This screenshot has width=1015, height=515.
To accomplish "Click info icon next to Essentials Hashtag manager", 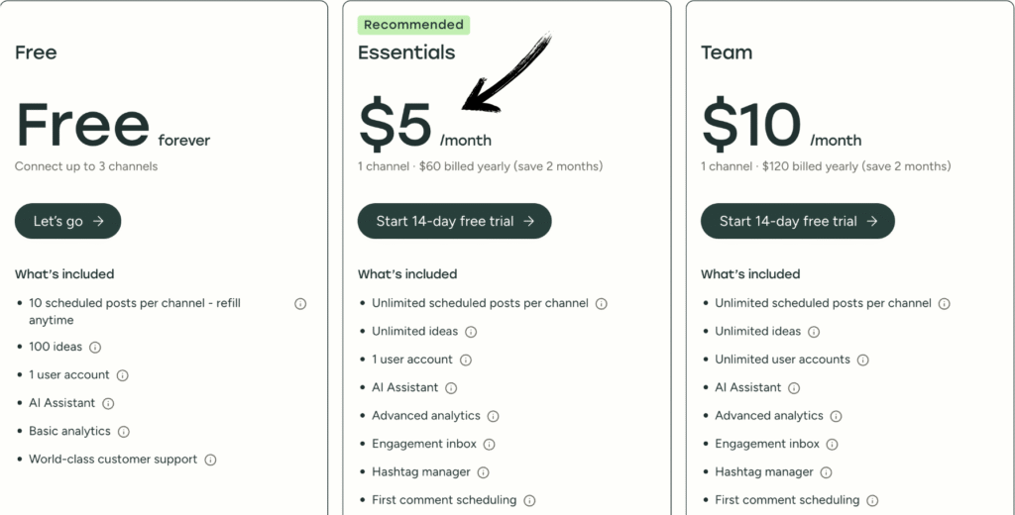I will tap(483, 472).
